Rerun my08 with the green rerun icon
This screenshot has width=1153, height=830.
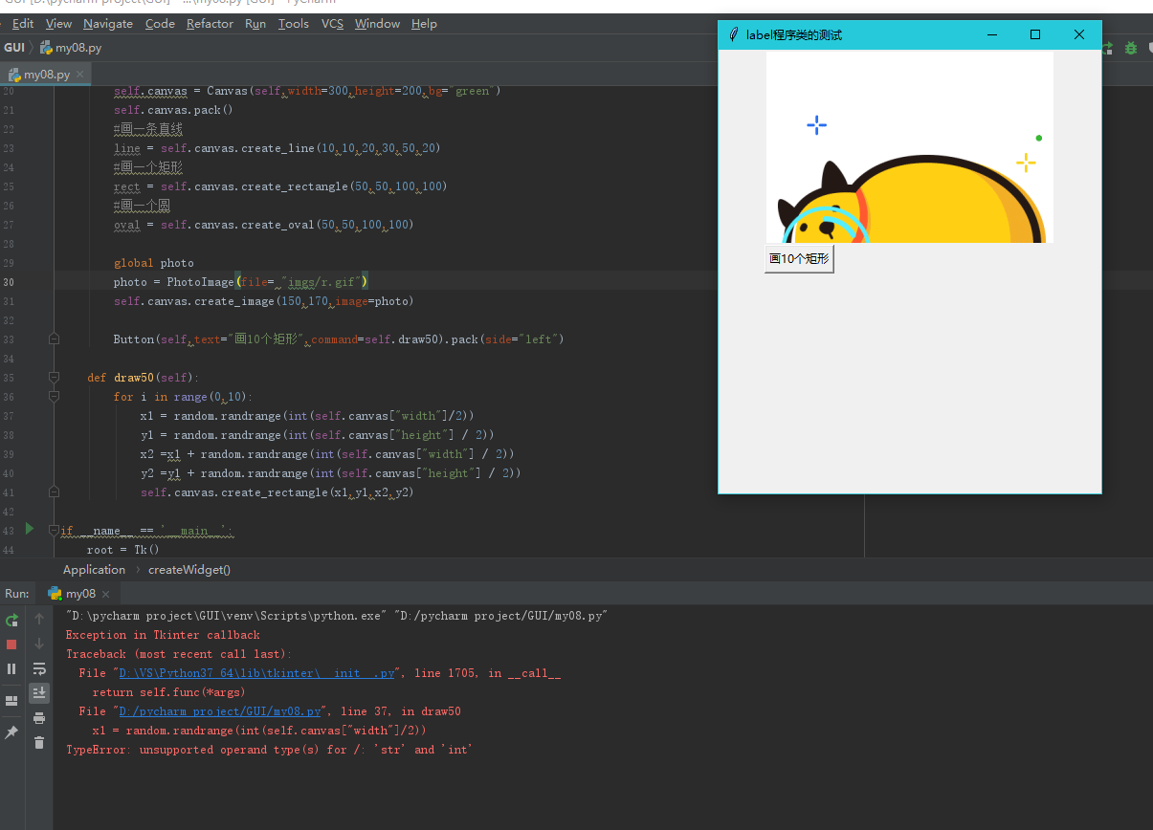pyautogui.click(x=11, y=620)
